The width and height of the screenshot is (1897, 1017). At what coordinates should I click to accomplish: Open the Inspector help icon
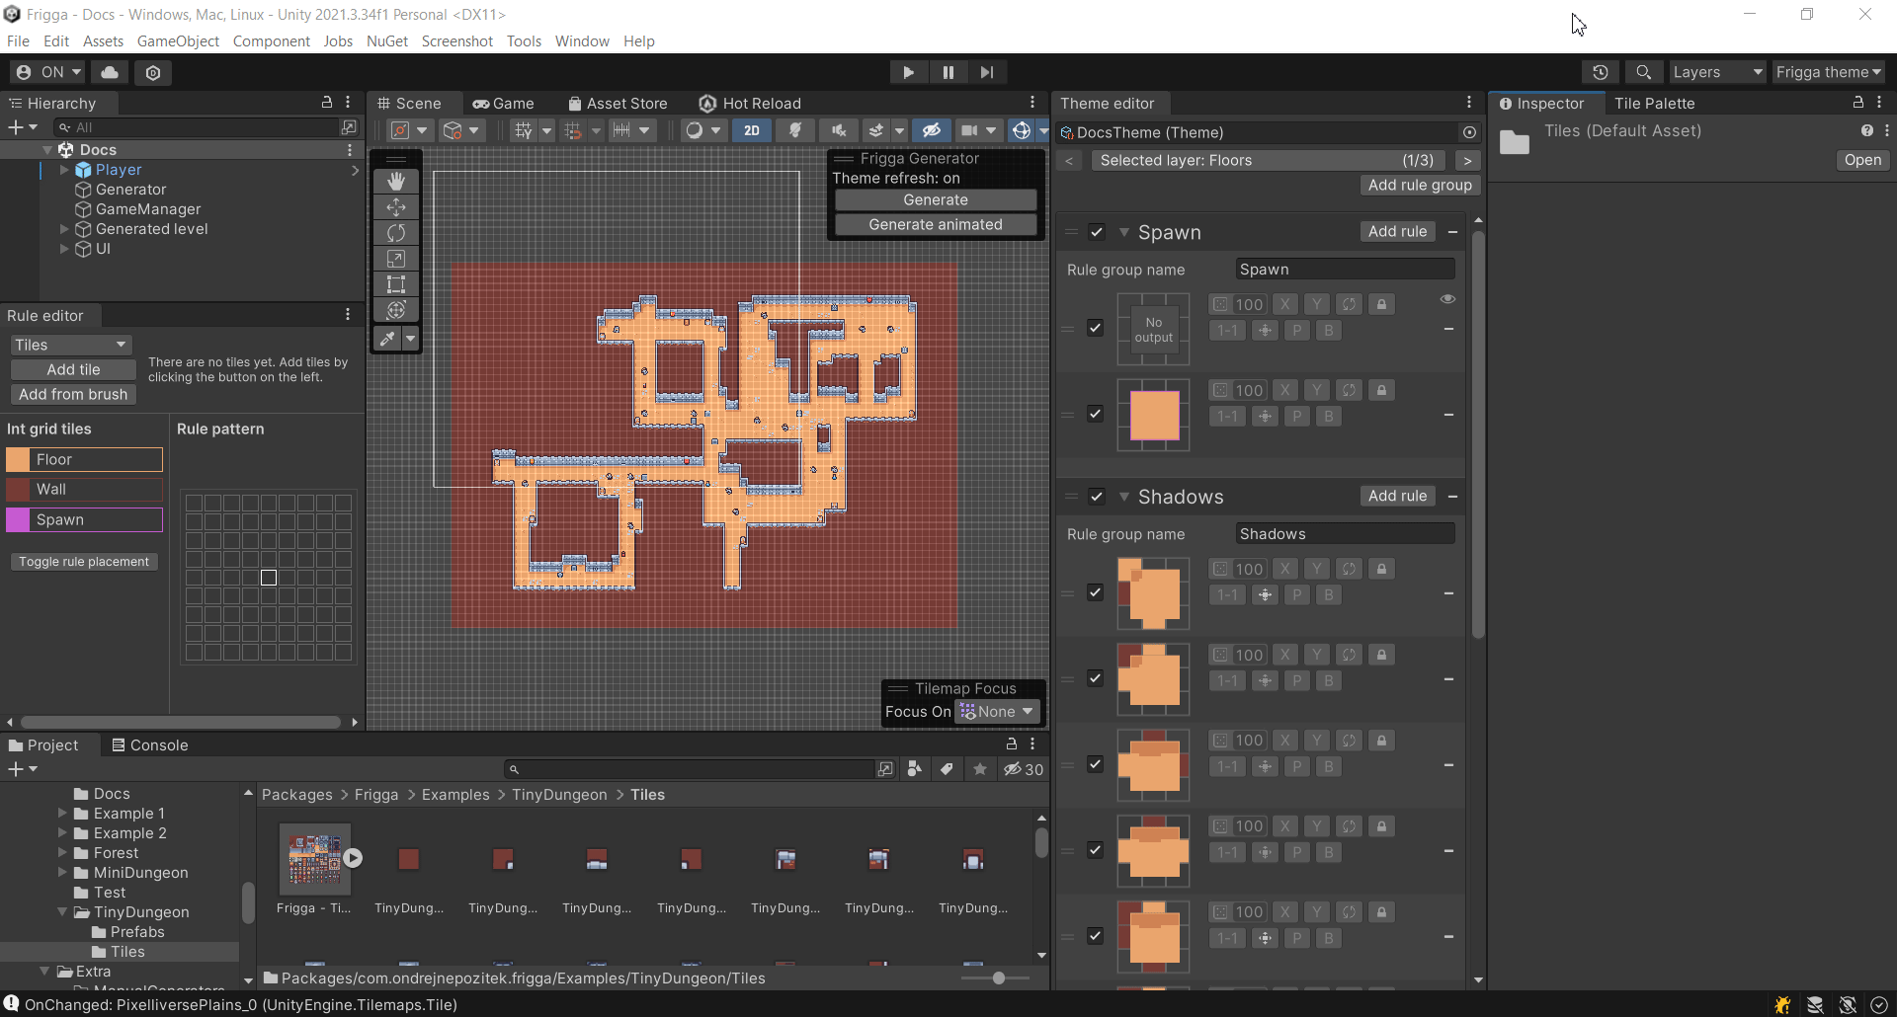(x=1866, y=130)
